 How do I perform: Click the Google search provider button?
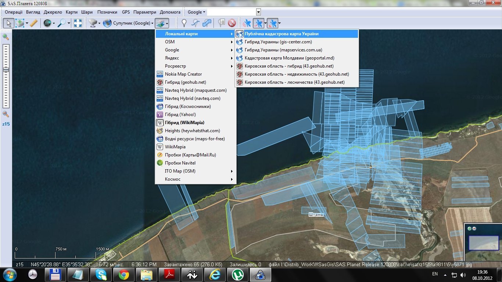(196, 12)
